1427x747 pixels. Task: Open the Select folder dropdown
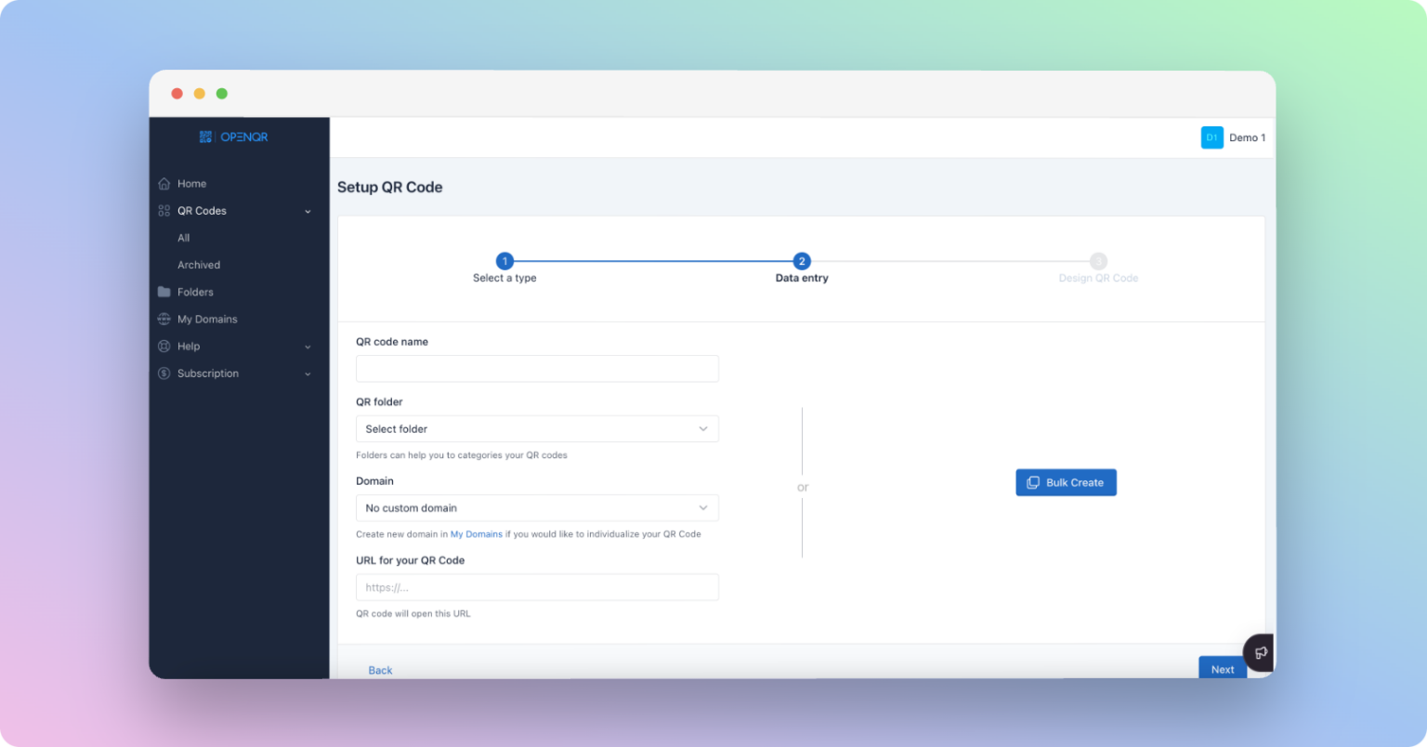click(537, 429)
